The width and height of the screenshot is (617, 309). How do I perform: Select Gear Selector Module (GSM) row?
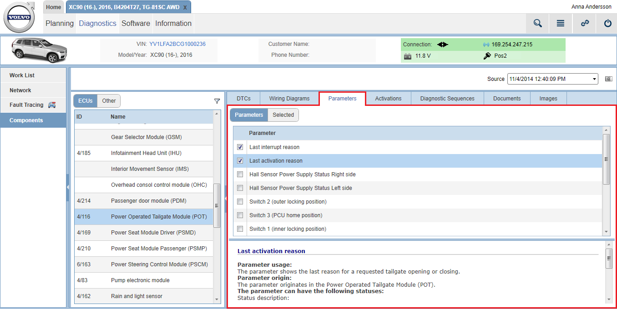click(144, 137)
